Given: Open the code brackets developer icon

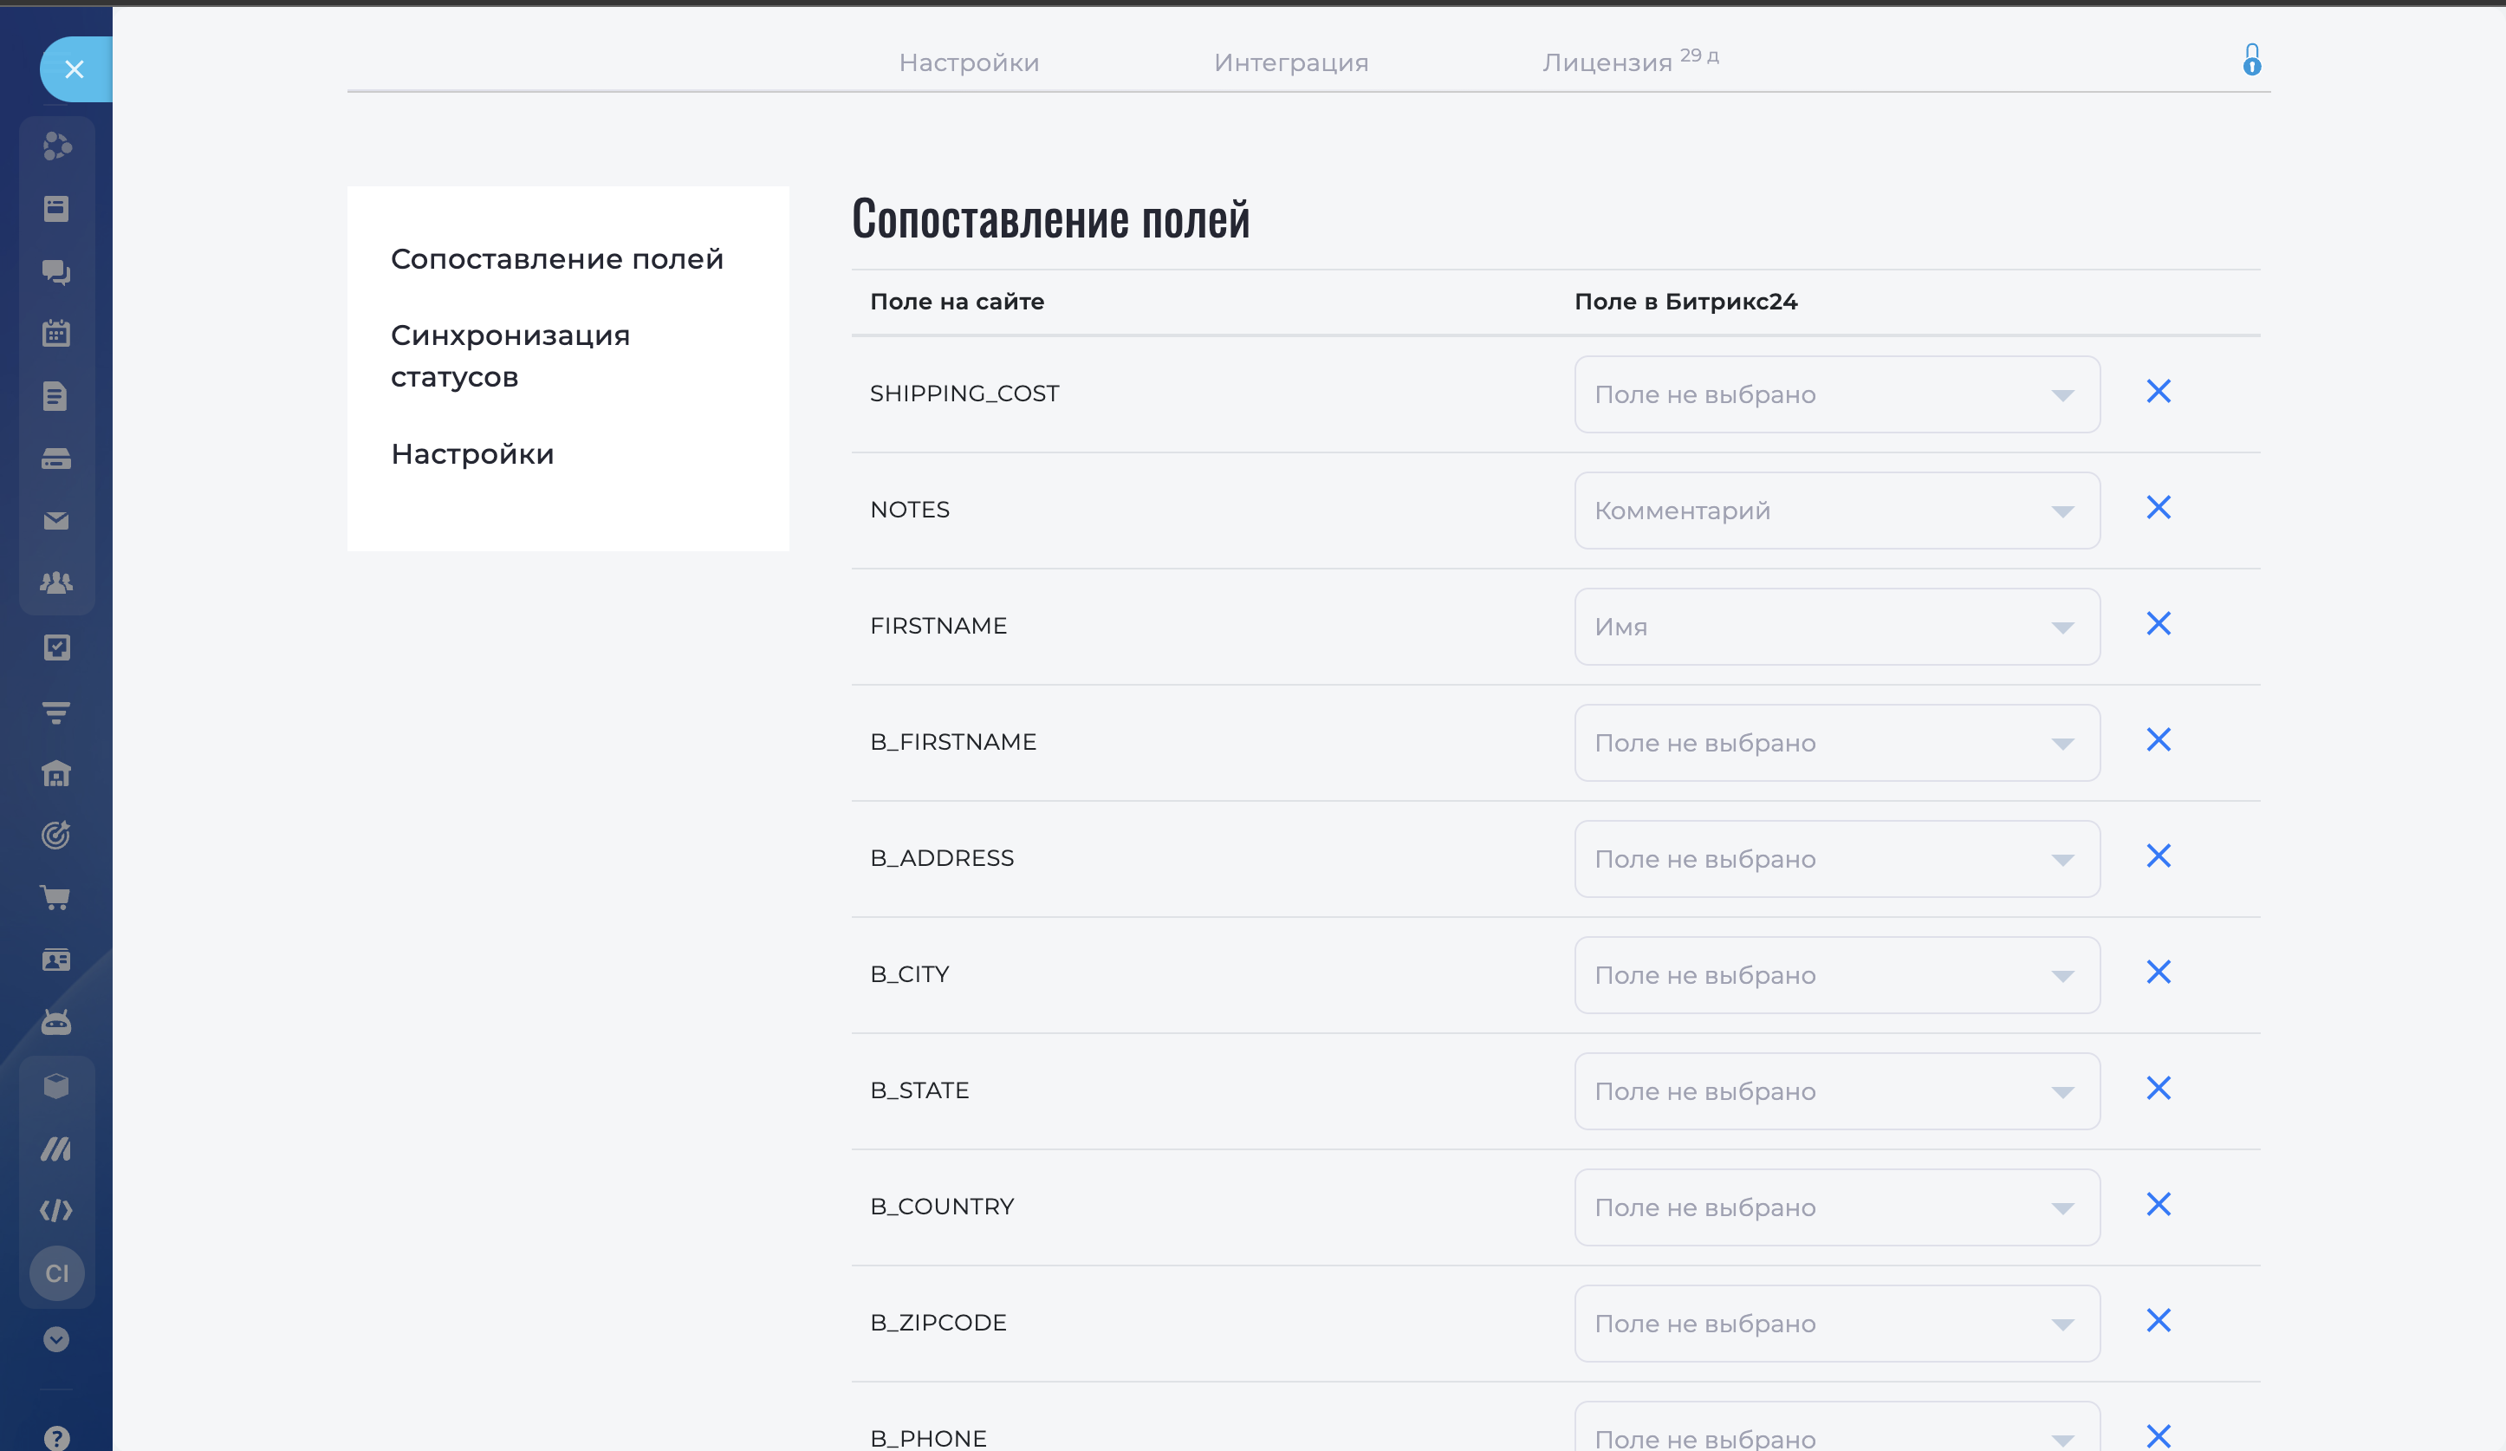Looking at the screenshot, I should pos(55,1210).
